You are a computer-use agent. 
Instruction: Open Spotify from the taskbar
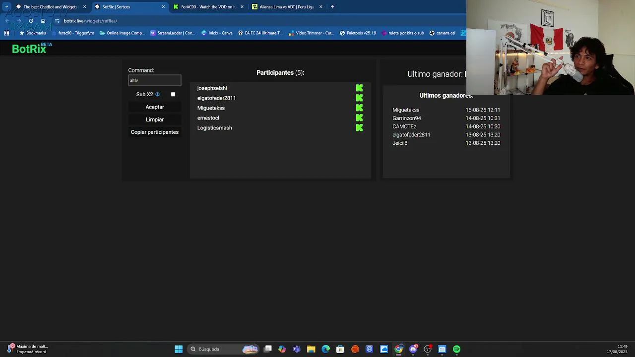[456, 349]
